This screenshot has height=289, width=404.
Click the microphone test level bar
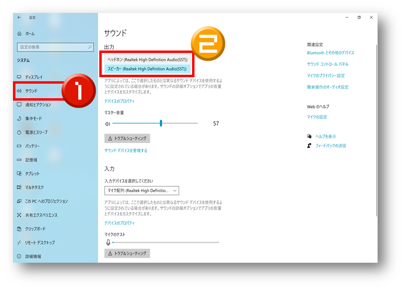point(166,242)
